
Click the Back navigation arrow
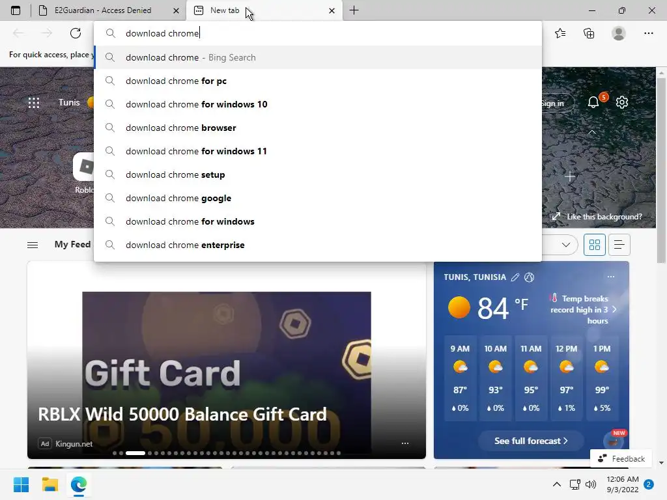pyautogui.click(x=18, y=33)
